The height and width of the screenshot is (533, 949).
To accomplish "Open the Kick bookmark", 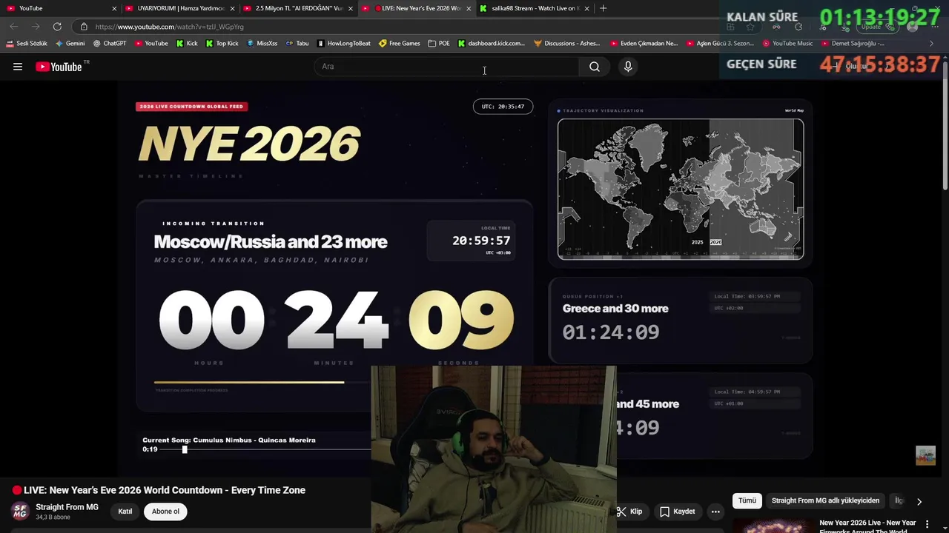I will point(187,44).
